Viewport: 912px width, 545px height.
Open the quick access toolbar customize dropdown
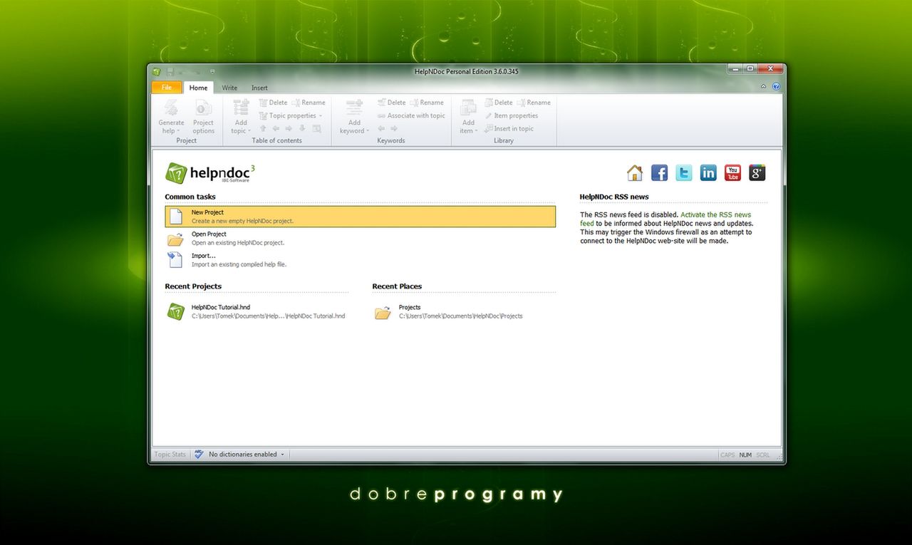point(212,71)
